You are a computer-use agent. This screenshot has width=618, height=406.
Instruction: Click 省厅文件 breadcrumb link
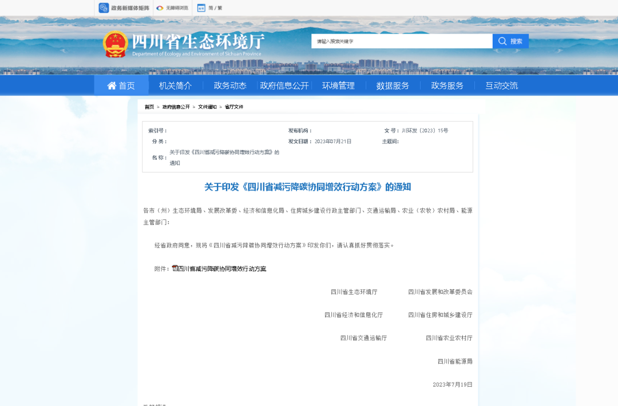click(233, 107)
